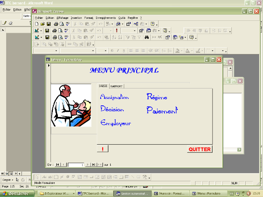Switch to the RAPPORT tab
Image resolution: width=263 pixels, height=197 pixels.
[116, 86]
